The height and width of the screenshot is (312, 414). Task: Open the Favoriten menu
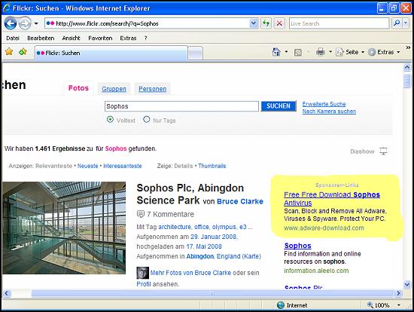(x=100, y=38)
